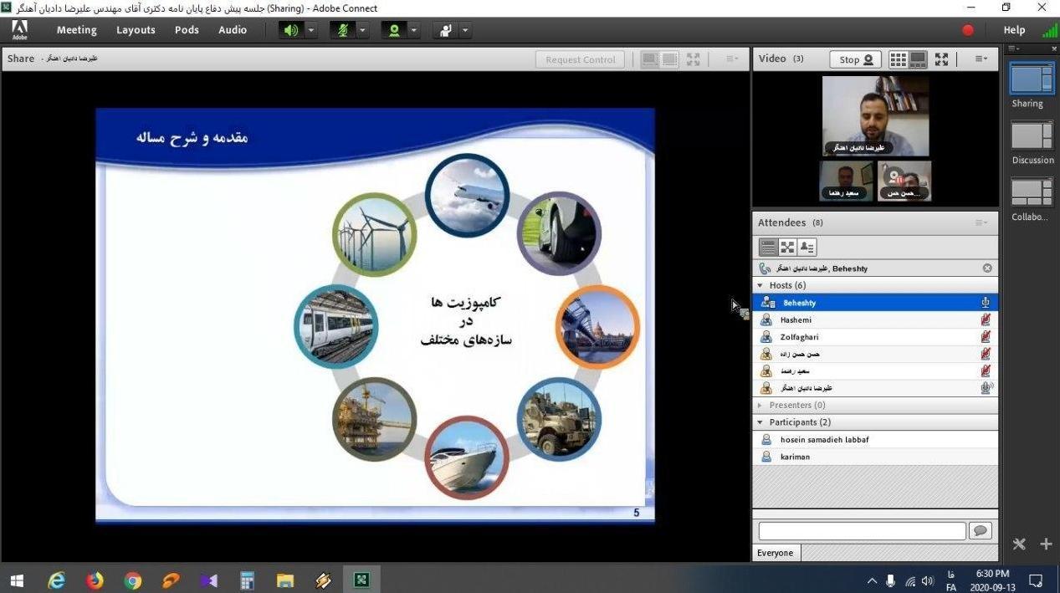Switch Video pod to grid view
The image size is (1060, 593).
point(898,59)
